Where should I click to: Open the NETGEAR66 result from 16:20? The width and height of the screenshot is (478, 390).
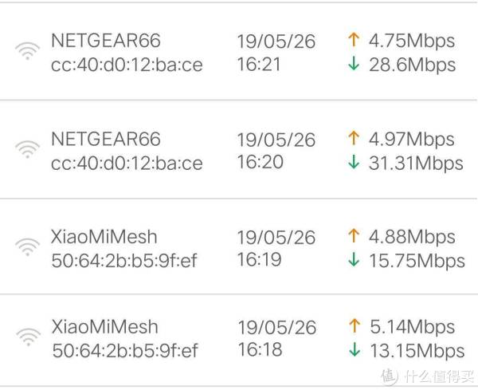click(x=239, y=149)
